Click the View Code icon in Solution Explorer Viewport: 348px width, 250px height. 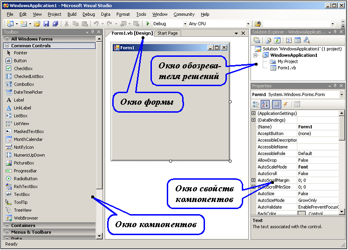(x=288, y=41)
